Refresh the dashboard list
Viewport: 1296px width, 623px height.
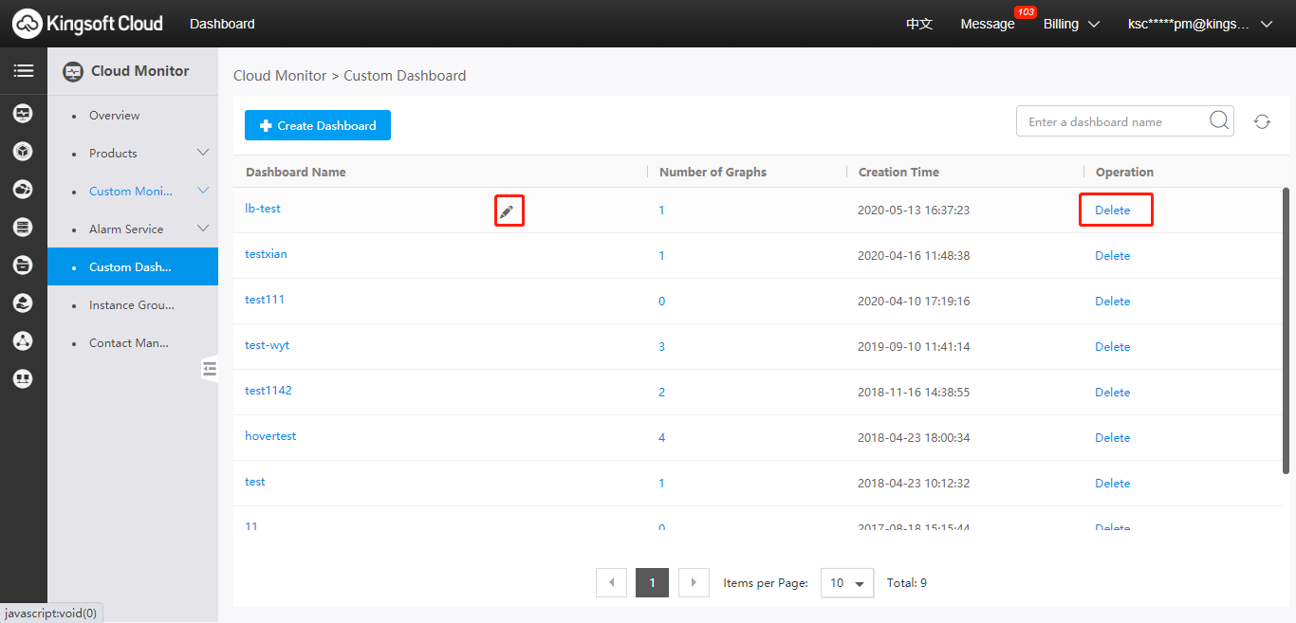1262,121
